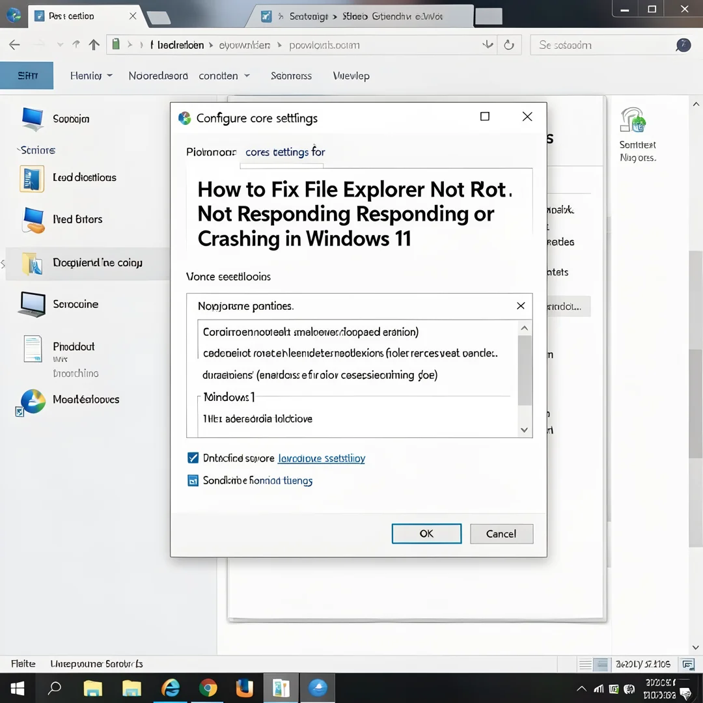Switch to details view in status bar

point(585,665)
